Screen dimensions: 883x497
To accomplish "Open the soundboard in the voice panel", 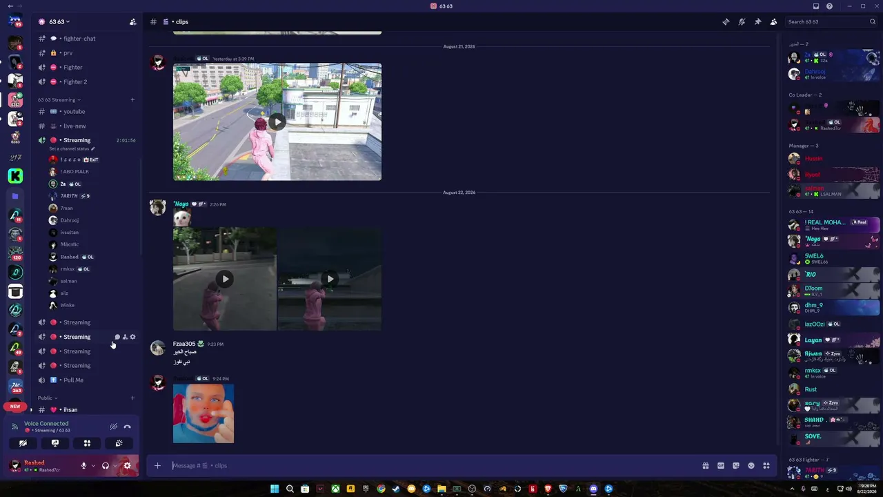I will 119,443.
